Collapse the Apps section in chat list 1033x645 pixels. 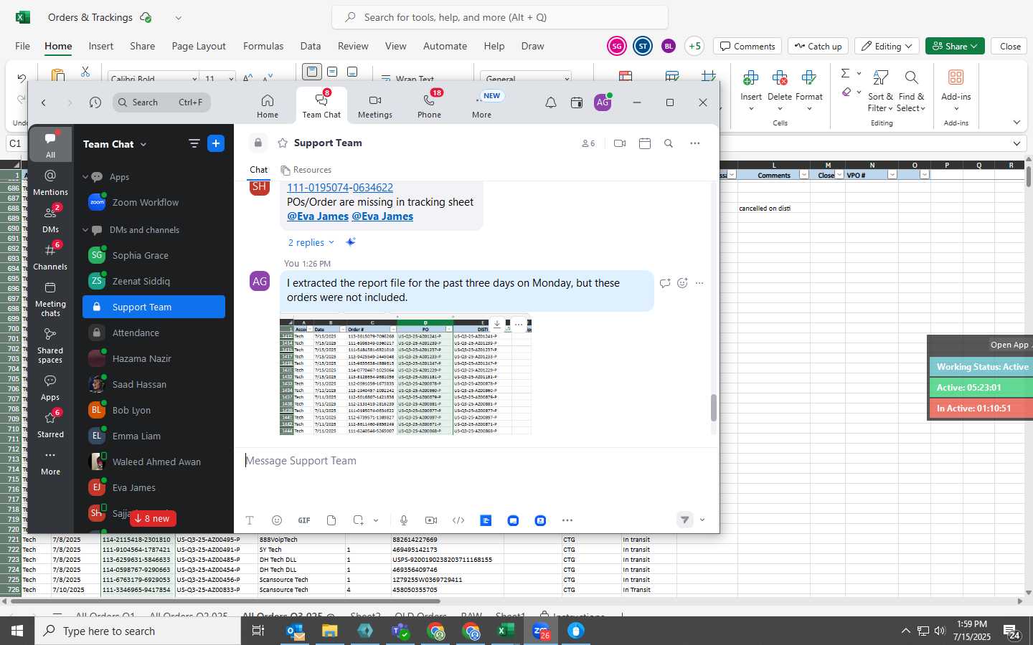point(85,177)
